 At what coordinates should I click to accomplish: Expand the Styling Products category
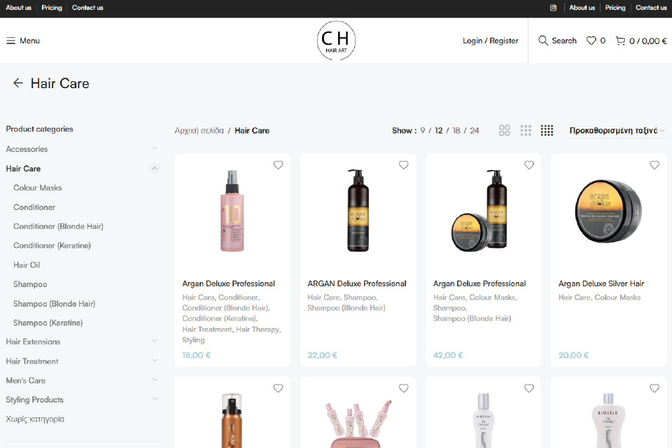click(x=155, y=399)
